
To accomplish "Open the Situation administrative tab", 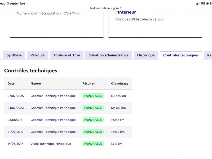I will 109,55.
